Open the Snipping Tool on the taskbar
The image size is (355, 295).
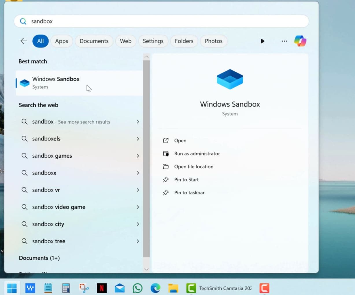point(84,288)
